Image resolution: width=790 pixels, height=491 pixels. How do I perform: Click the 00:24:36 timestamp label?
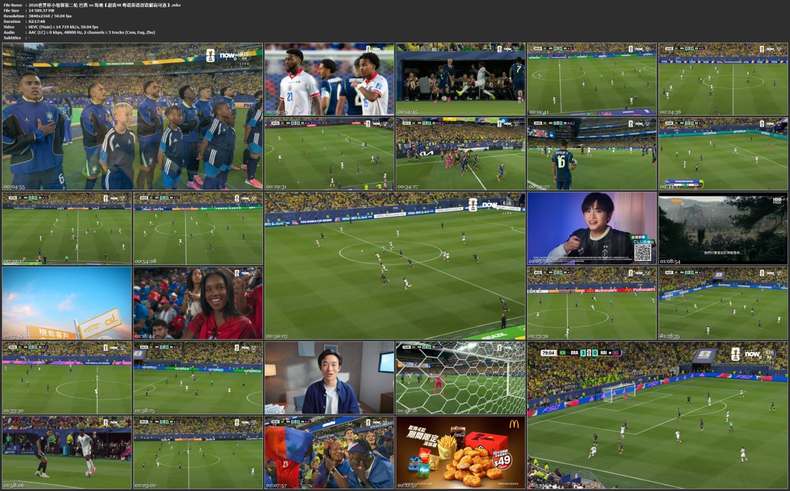pos(669,112)
